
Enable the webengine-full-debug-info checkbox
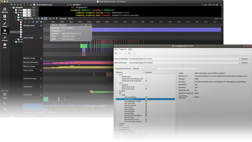tap(146, 79)
